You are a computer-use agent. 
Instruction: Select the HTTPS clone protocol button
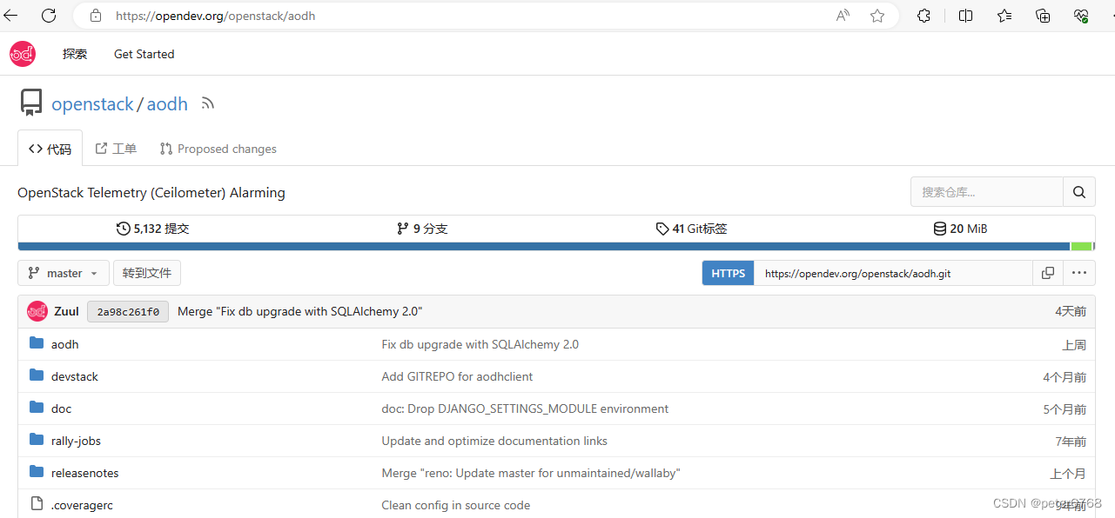pos(729,273)
